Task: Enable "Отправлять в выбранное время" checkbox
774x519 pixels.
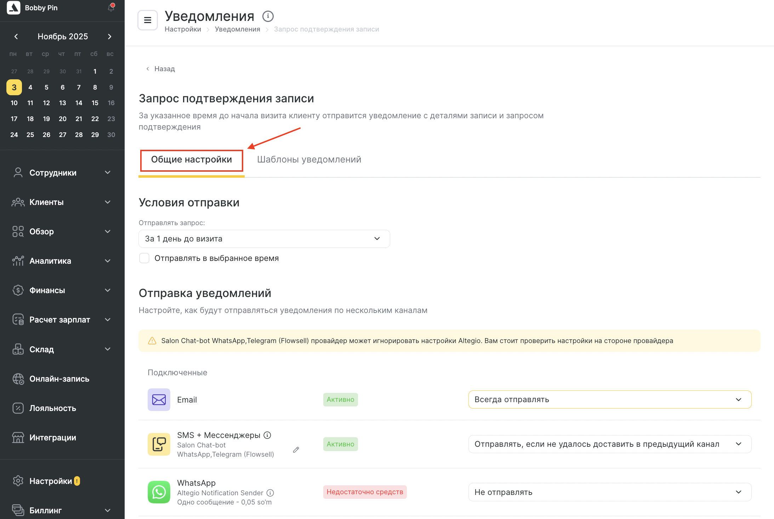Action: click(144, 258)
